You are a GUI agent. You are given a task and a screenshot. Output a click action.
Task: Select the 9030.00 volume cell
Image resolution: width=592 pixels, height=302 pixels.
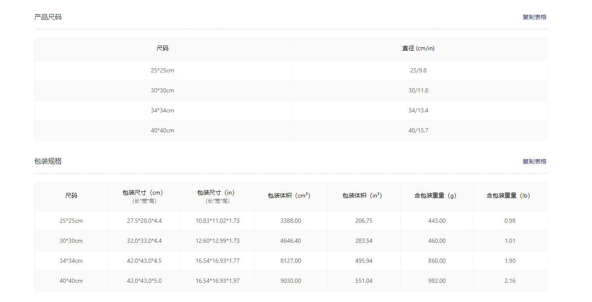291,281
